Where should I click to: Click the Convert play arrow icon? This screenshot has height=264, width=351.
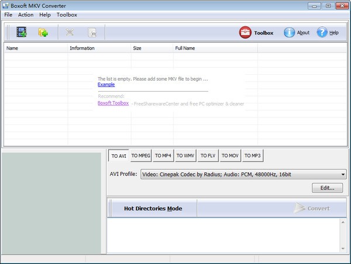click(299, 208)
